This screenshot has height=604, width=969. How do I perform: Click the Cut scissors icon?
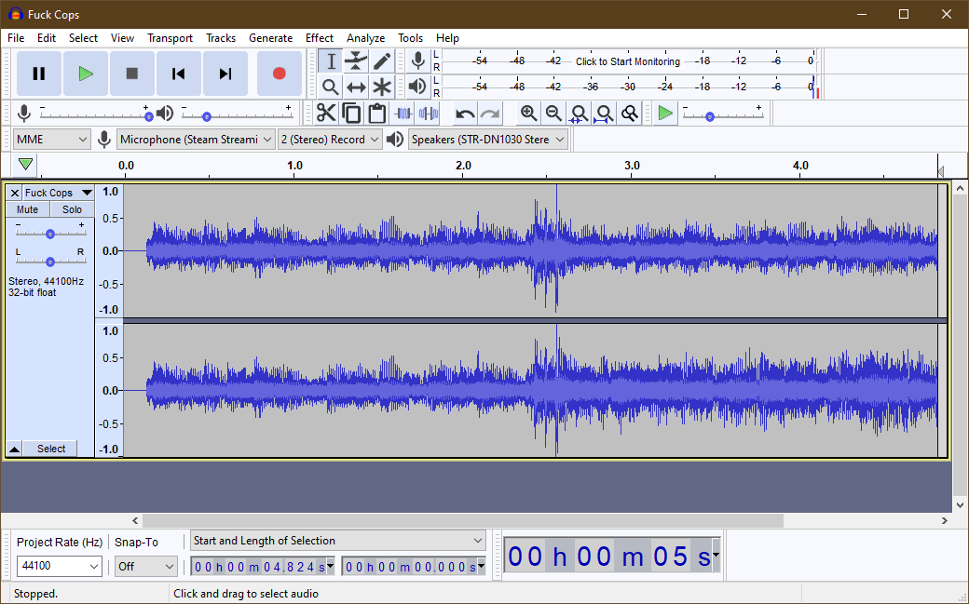[x=326, y=114]
